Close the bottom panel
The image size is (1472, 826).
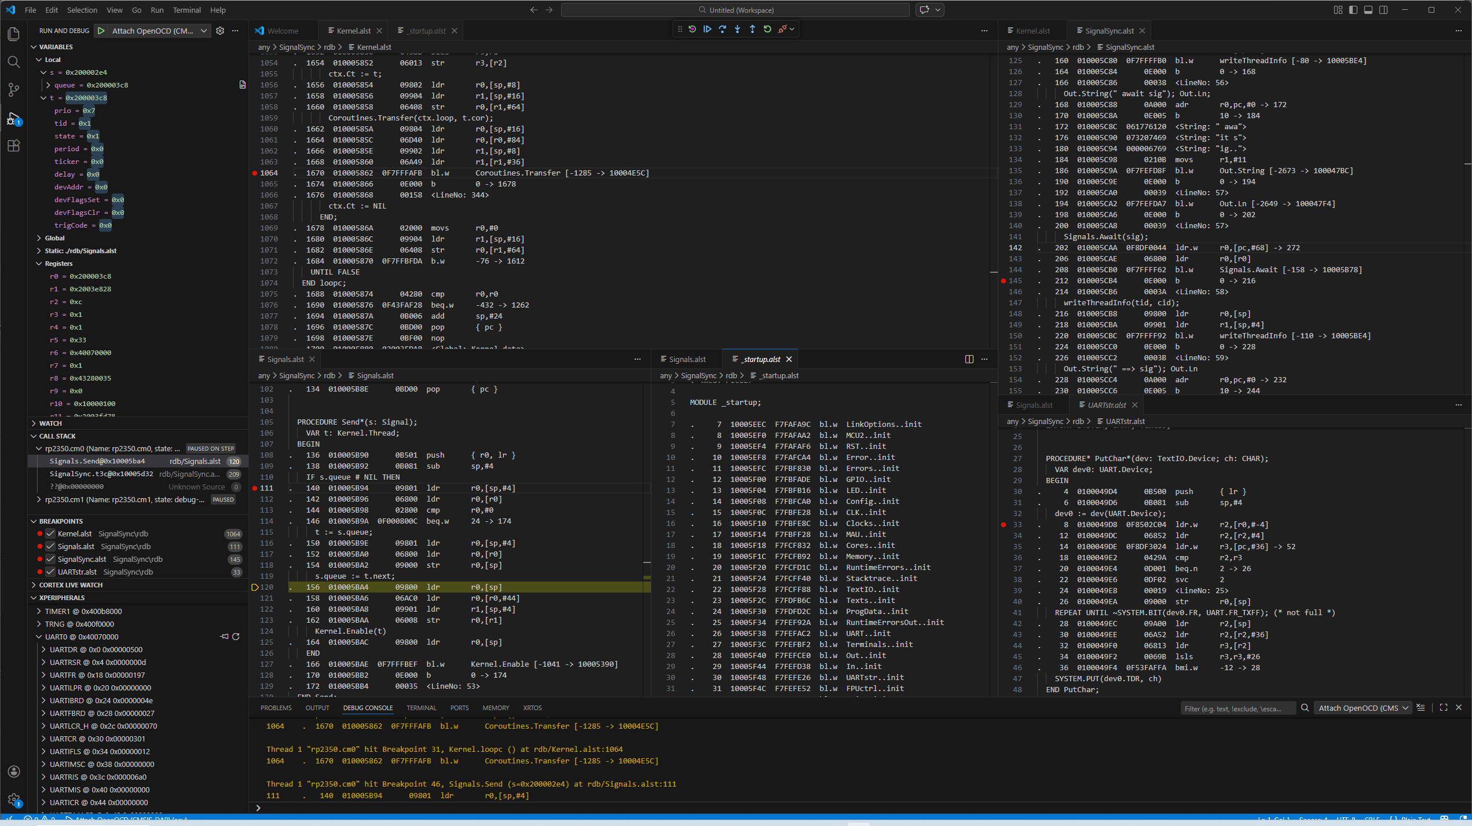coord(1459,707)
